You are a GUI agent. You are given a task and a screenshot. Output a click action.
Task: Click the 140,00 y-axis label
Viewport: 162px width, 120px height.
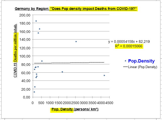[25, 39]
